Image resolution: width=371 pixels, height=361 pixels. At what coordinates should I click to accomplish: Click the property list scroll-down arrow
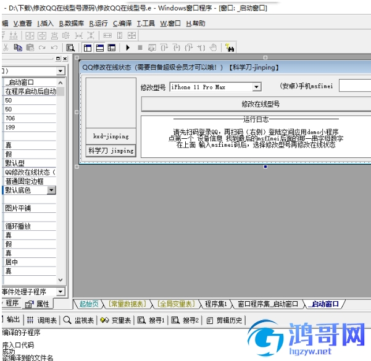[x=60, y=280]
